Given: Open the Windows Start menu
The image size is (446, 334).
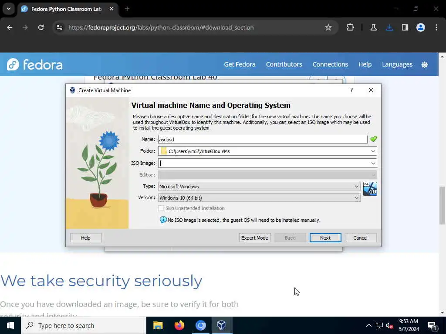Looking at the screenshot, I should (x=10, y=325).
